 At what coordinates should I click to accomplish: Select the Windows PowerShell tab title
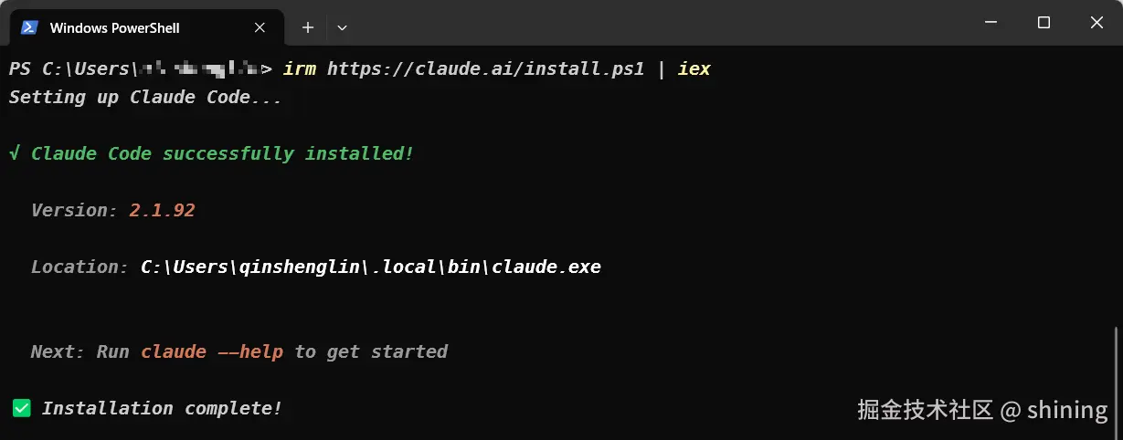click(x=114, y=27)
